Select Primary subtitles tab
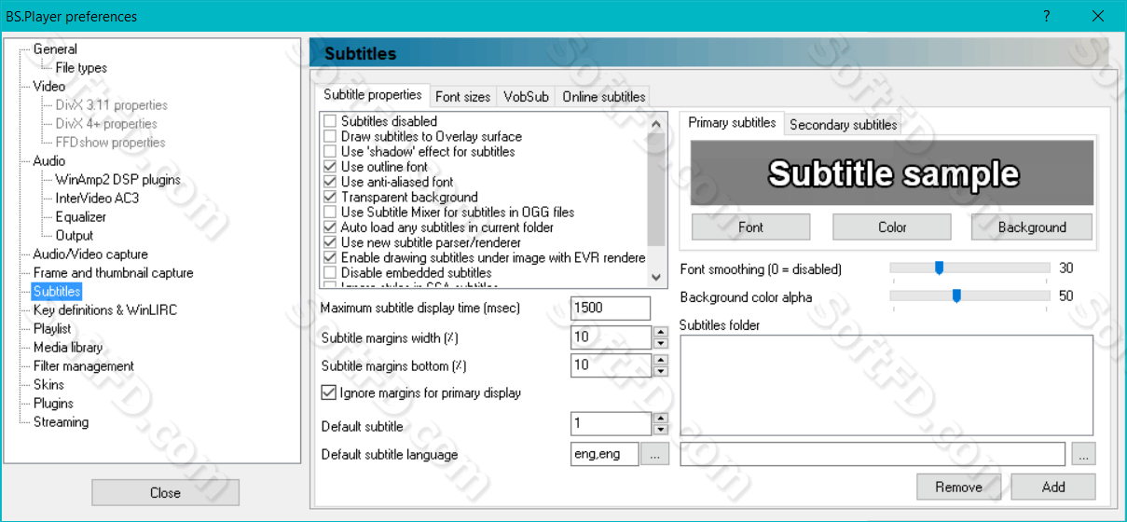 pyautogui.click(x=732, y=123)
